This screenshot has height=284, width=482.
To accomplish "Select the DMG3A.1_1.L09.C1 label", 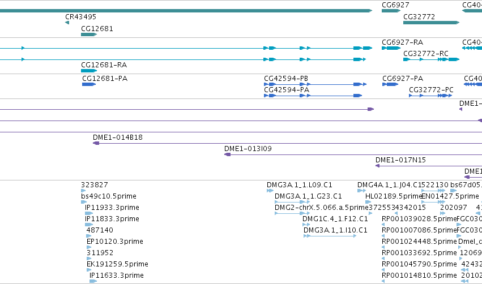I will pyautogui.click(x=300, y=185).
